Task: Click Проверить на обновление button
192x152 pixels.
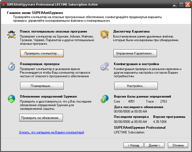Action: [41, 118]
